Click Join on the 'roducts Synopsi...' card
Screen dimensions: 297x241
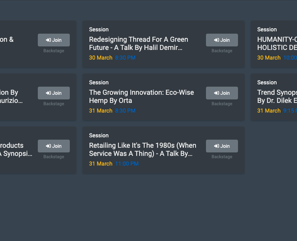coord(54,146)
